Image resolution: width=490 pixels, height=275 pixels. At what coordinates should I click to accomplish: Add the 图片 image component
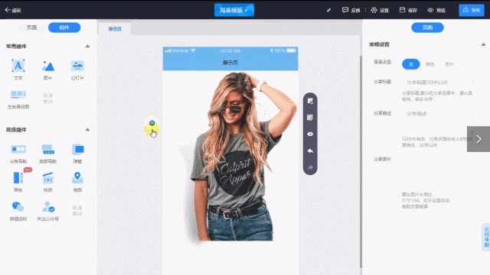(47, 66)
